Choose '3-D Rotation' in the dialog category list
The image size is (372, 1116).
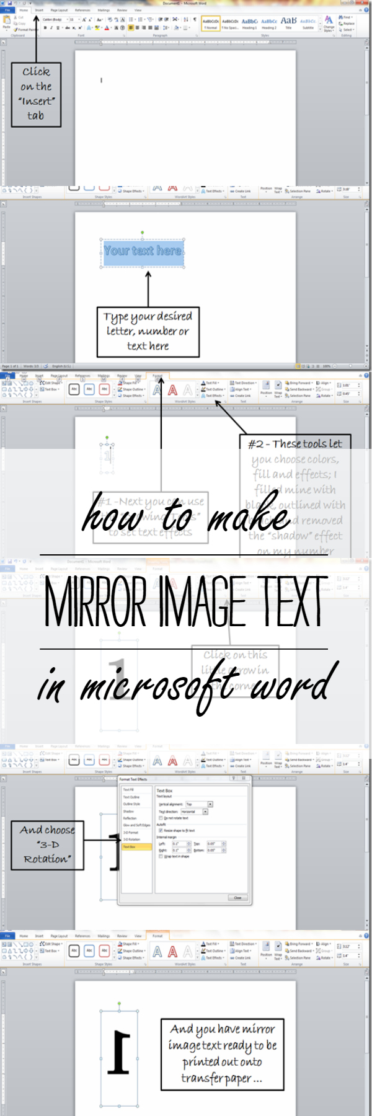131,839
